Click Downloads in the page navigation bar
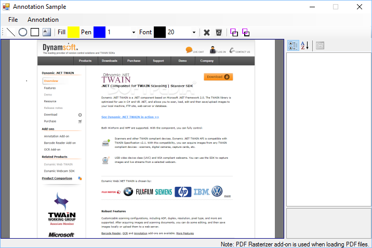 110,61
